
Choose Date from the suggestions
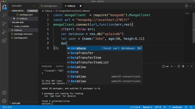(x=105, y=72)
